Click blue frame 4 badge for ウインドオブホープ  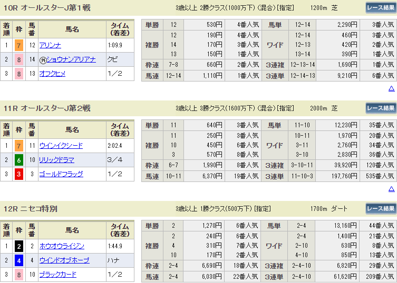coord(19,260)
